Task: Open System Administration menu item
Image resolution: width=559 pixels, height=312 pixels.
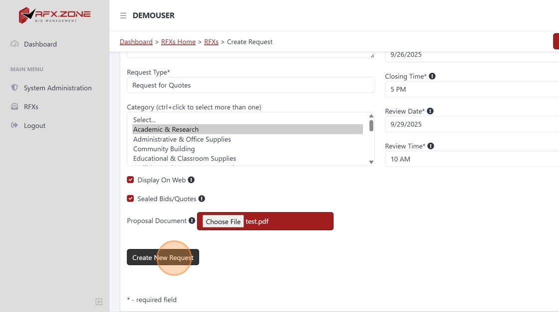Action: [57, 88]
